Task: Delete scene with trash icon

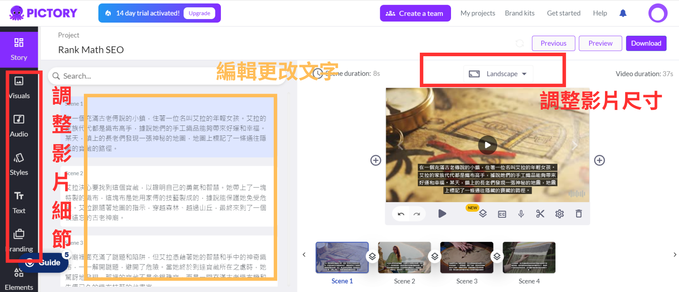Action: pos(578,214)
